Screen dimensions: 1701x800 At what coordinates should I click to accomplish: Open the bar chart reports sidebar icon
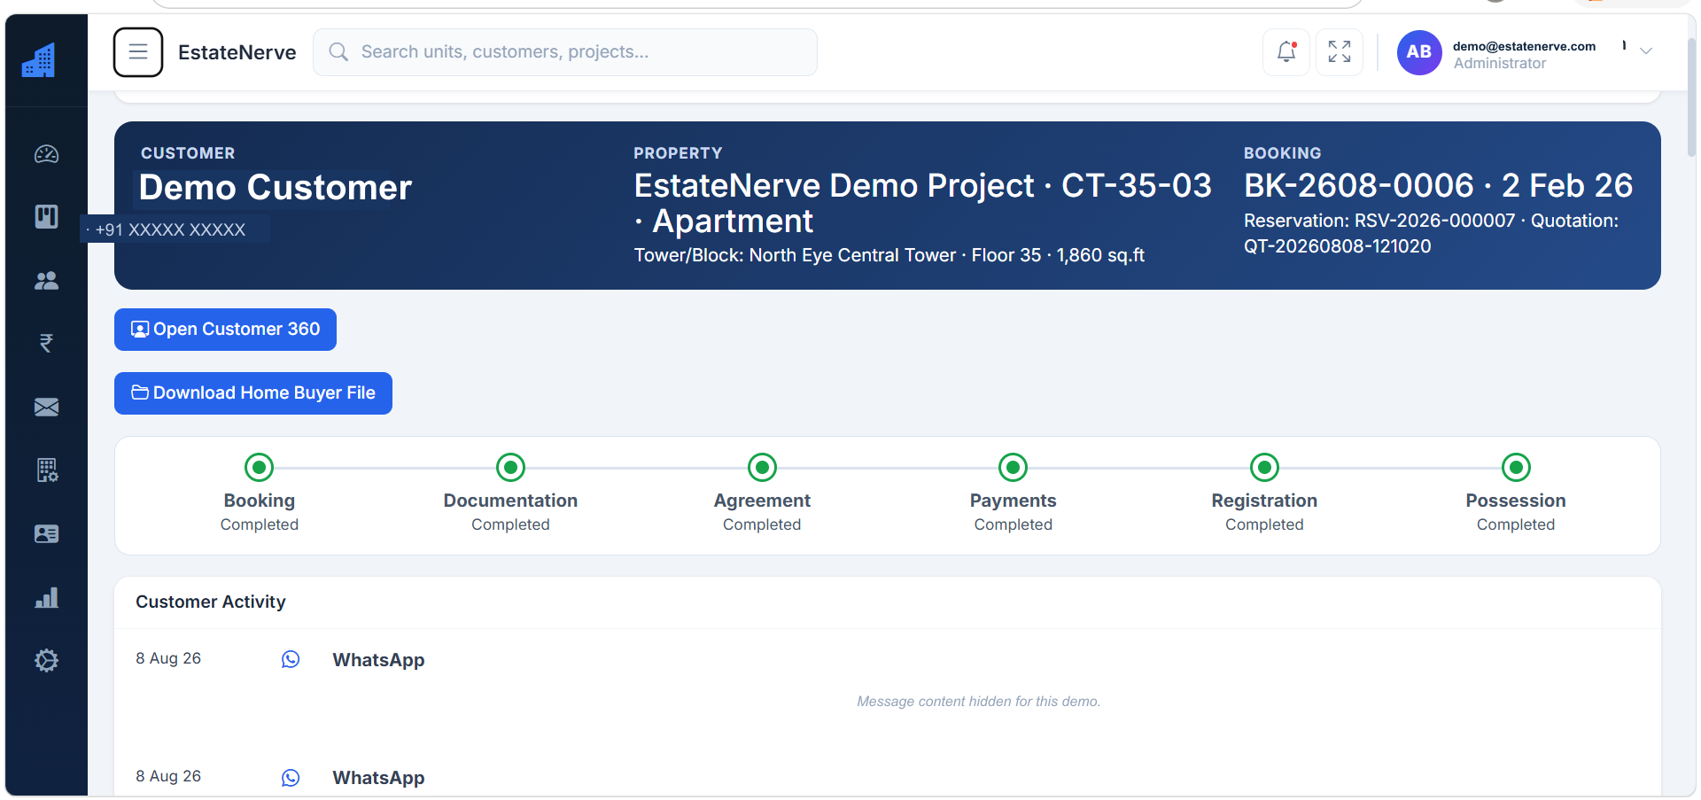46,597
